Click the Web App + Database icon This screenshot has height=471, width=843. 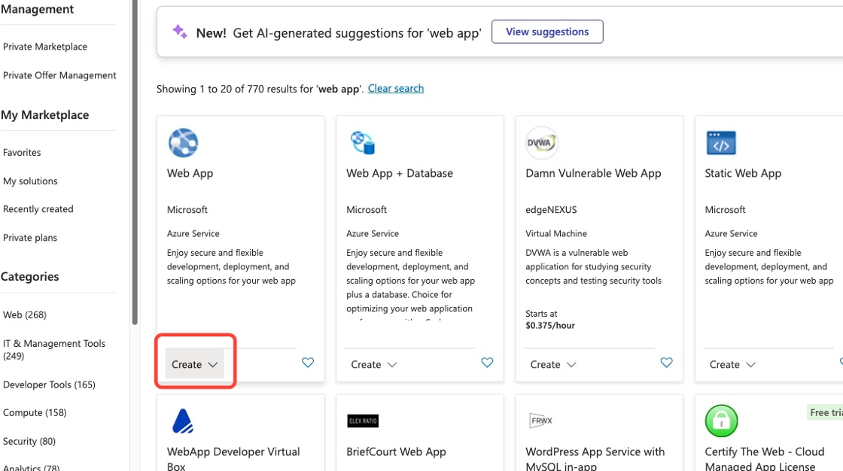(x=363, y=142)
